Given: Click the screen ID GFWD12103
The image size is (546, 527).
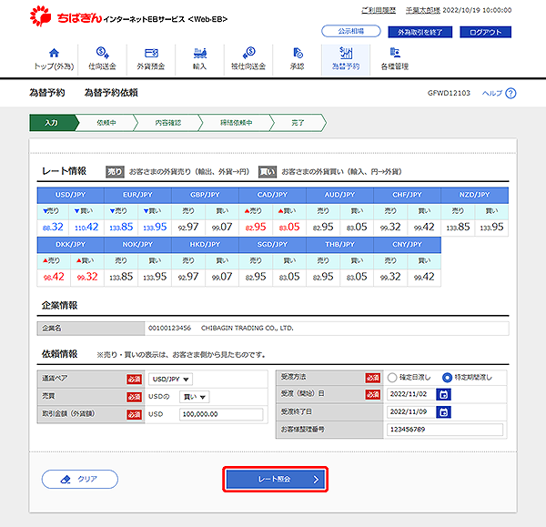Looking at the screenshot, I should point(449,93).
